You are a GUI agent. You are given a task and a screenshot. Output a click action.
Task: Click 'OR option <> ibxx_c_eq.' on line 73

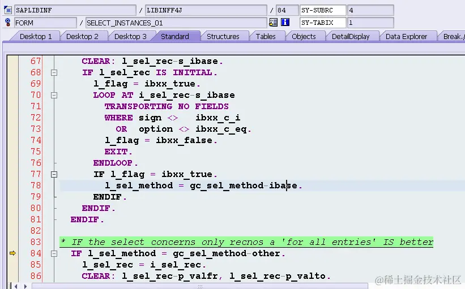pos(184,129)
